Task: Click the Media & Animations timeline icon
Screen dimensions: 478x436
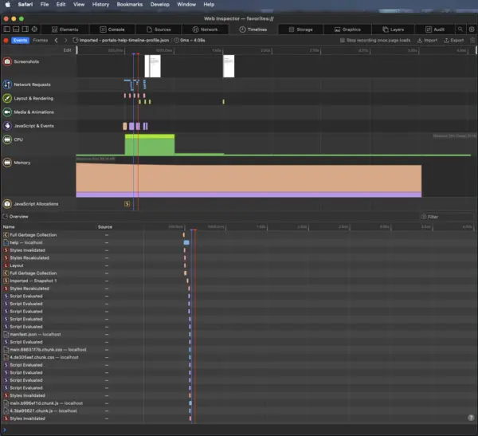Action: click(x=7, y=112)
